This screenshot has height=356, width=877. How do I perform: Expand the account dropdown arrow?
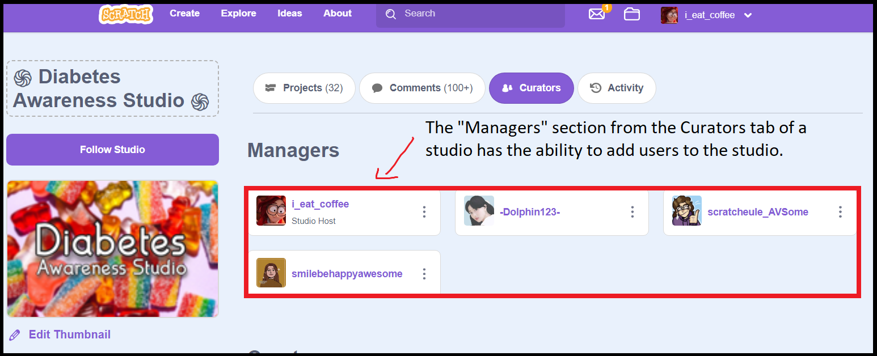pyautogui.click(x=748, y=15)
